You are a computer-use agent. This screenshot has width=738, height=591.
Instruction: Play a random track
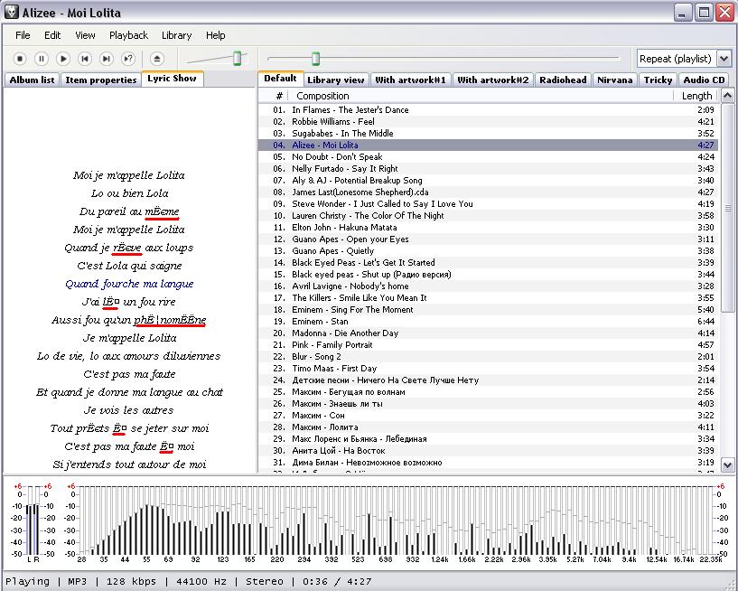click(x=128, y=59)
